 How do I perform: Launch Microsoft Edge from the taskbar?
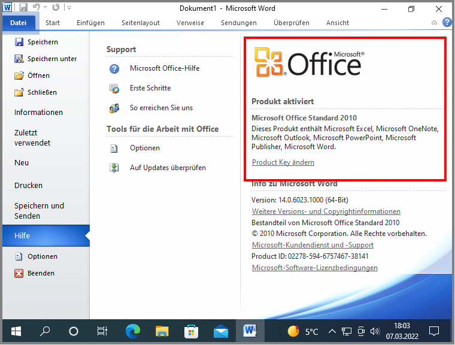[x=133, y=331]
